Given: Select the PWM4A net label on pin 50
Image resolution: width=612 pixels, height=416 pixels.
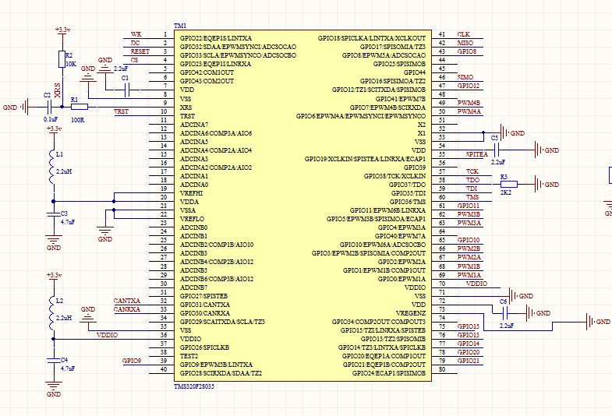Looking at the screenshot, I should 469,111.
